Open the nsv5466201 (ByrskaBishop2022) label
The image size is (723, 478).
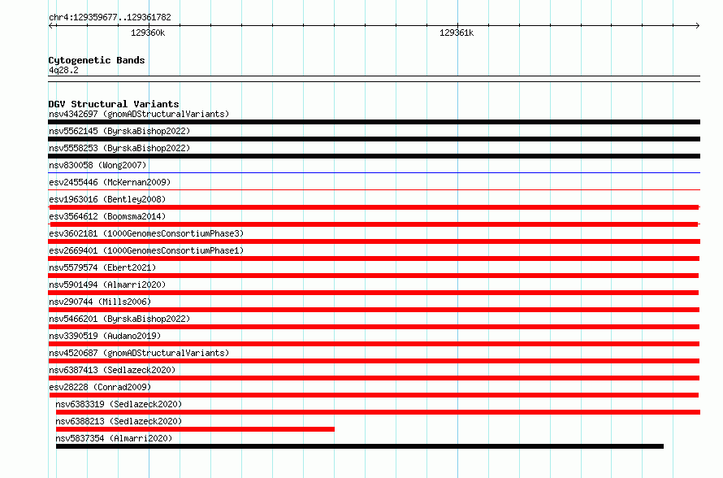point(119,319)
